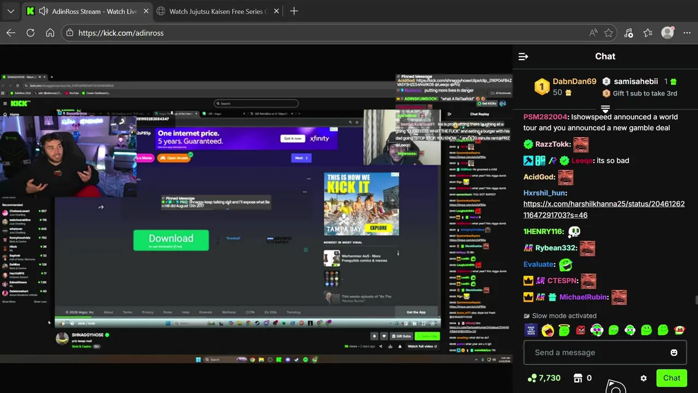The width and height of the screenshot is (698, 393).
Task: Insert the red cap emote
Action: coord(679,330)
